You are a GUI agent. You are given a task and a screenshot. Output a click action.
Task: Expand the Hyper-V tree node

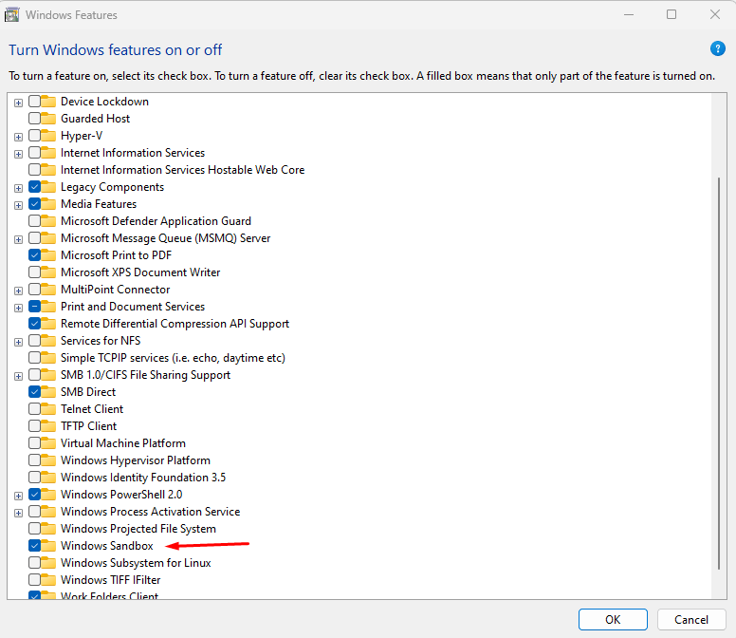(18, 137)
